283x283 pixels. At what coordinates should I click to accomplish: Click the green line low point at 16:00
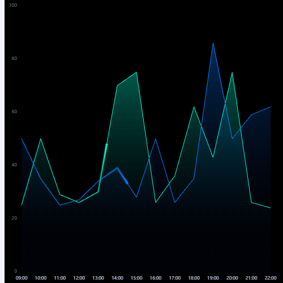[x=156, y=203]
